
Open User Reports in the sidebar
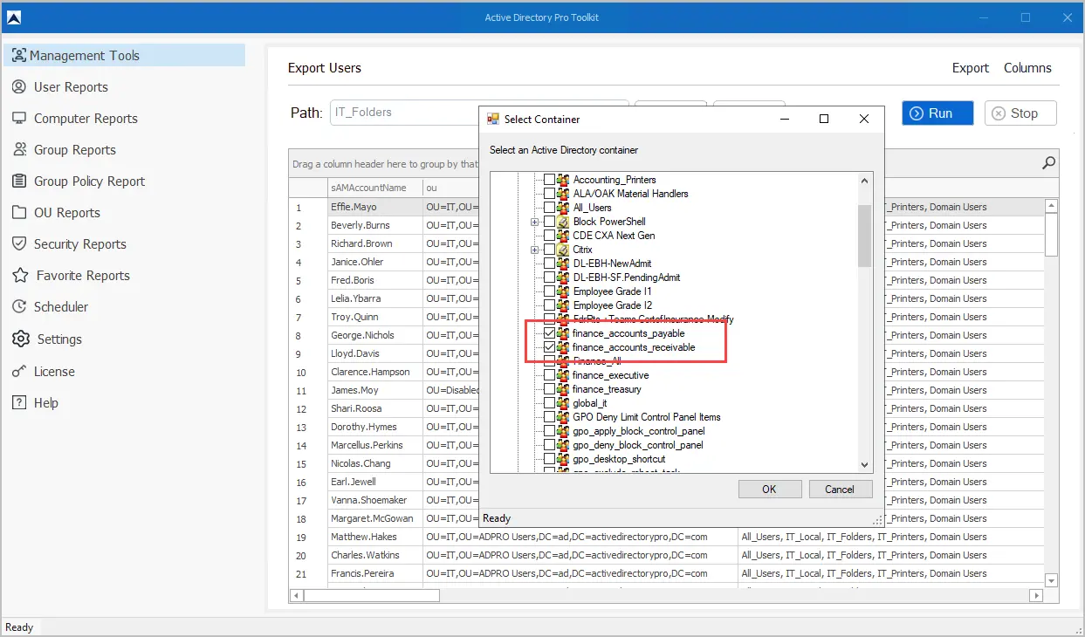pos(59,86)
